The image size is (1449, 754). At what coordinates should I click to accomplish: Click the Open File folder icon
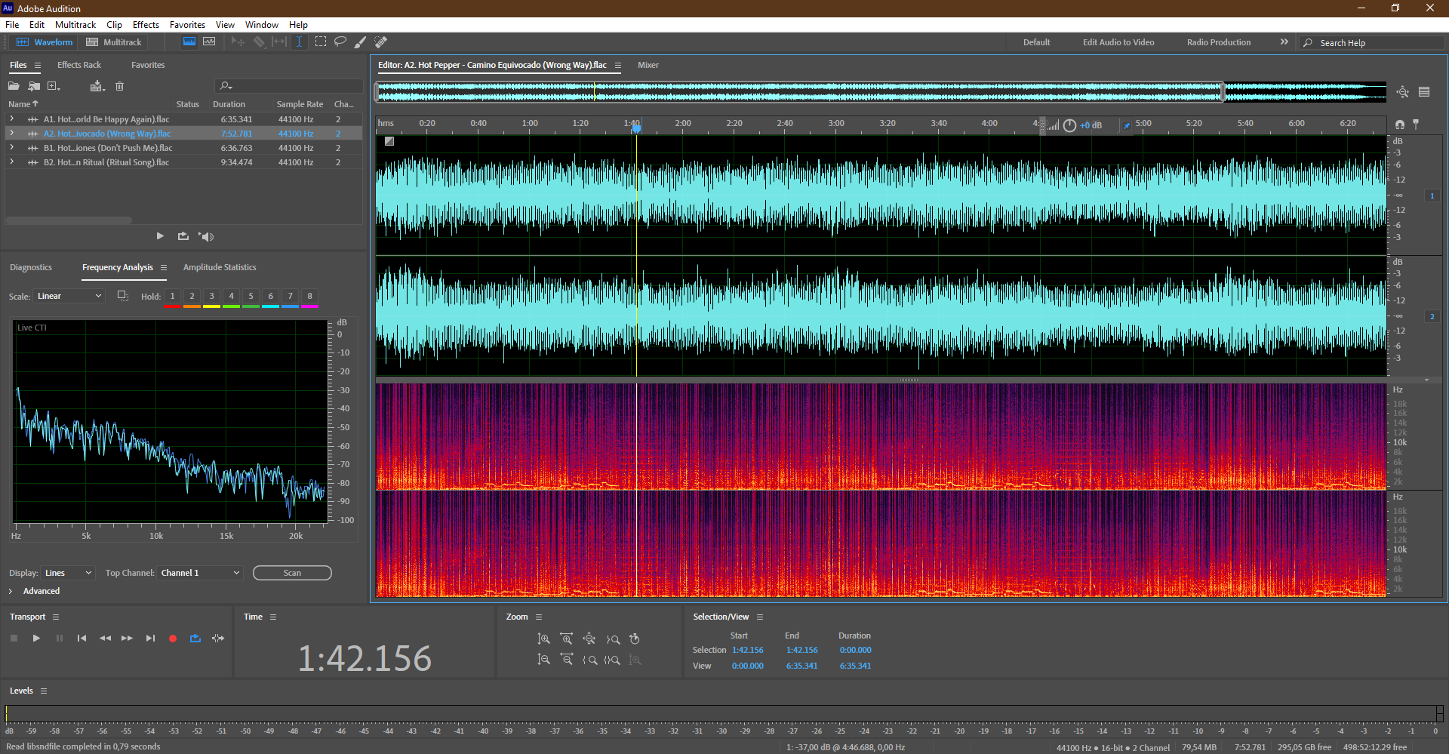point(14,86)
